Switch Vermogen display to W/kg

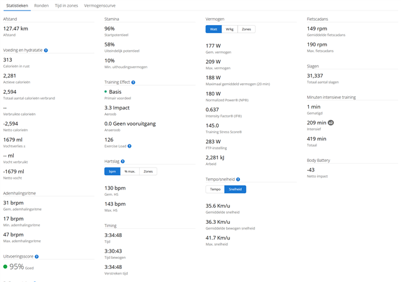pyautogui.click(x=230, y=29)
